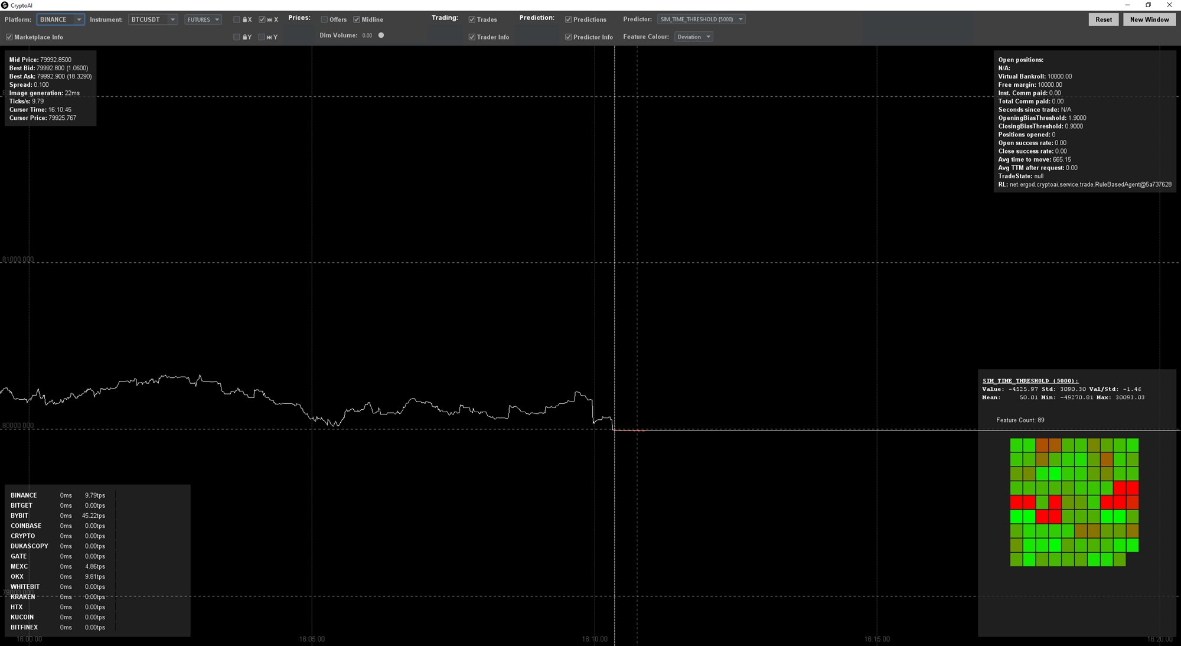This screenshot has width=1181, height=646.
Task: Click the Reset button
Action: click(x=1103, y=19)
